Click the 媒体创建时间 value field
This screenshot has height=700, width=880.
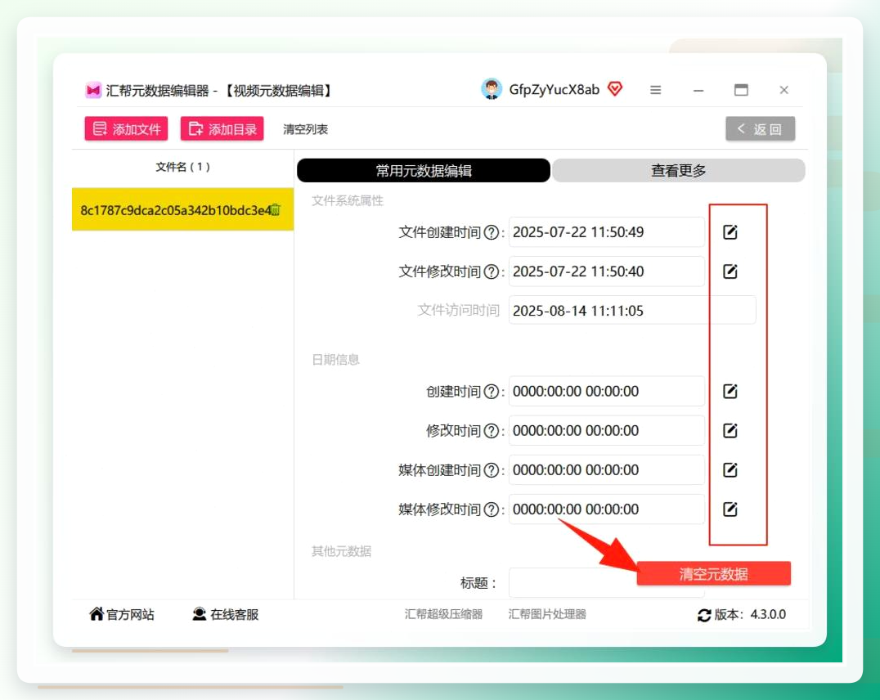click(x=607, y=470)
